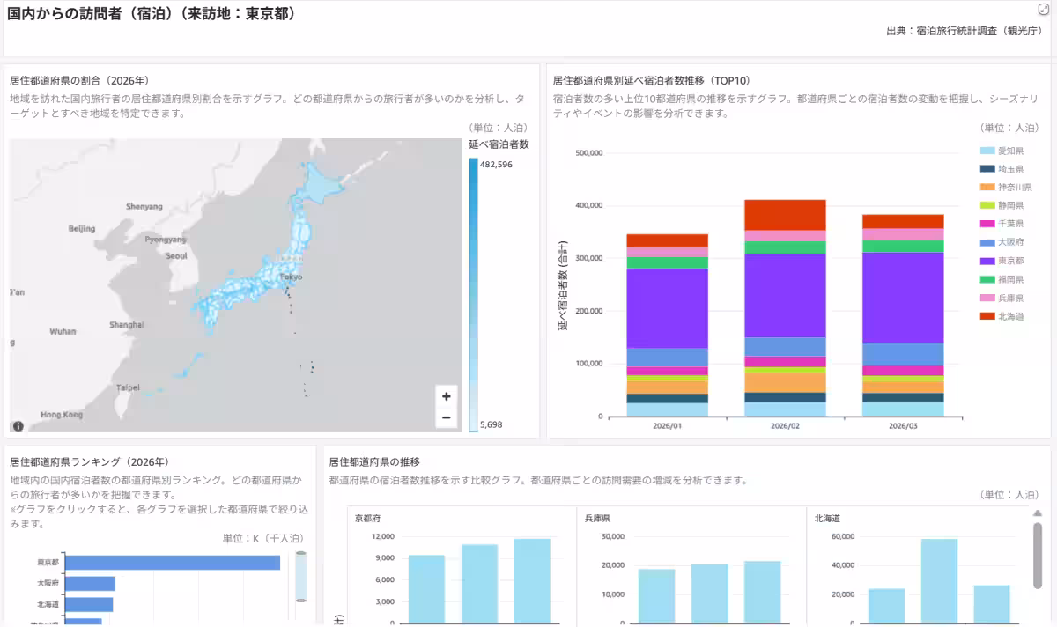1057x627 pixels.
Task: Toggle the 千葉県 legend entry
Action: pos(1004,225)
